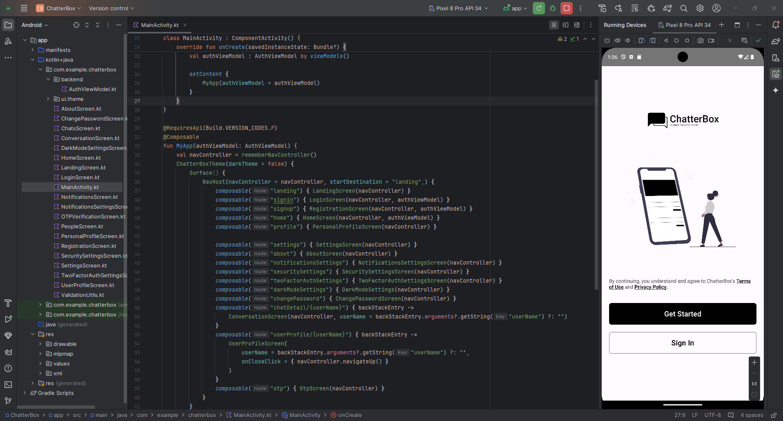Lower emulator volume icon
The width and height of the screenshot is (783, 421).
[x=628, y=40]
